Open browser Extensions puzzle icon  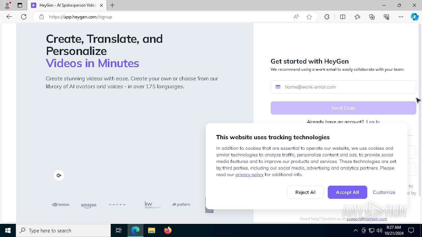327,17
